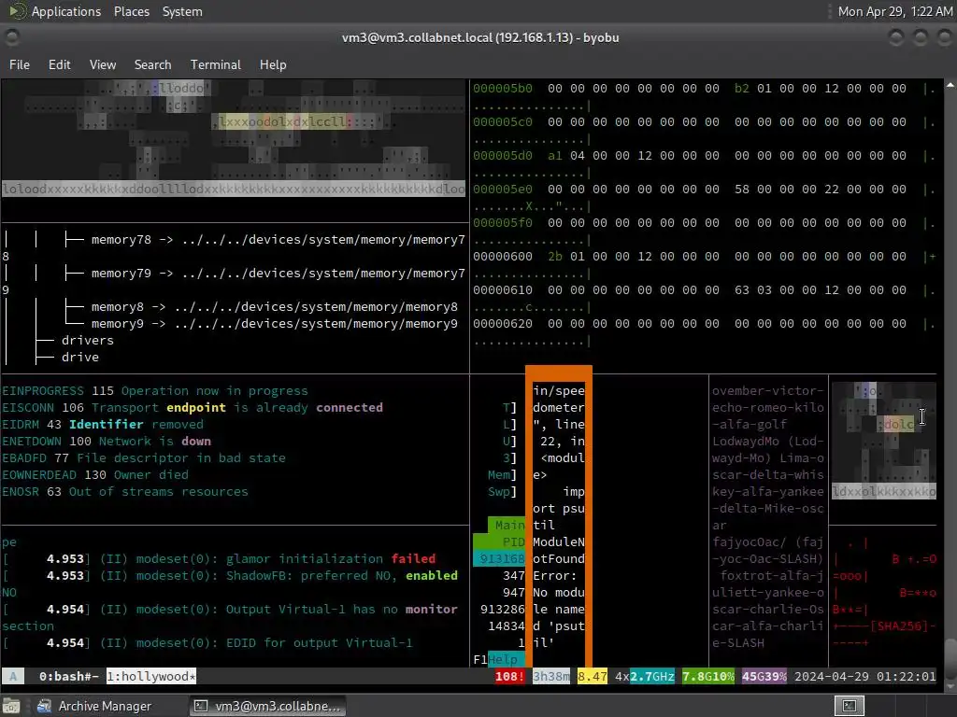Click the 'drivers' tree entry
Screen dimensions: 957x717
coord(87,340)
